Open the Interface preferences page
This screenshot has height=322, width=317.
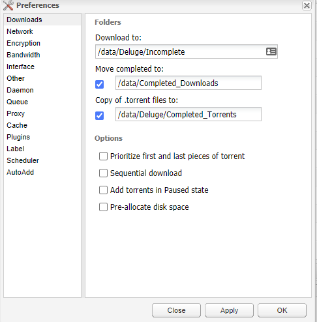[x=42, y=66]
